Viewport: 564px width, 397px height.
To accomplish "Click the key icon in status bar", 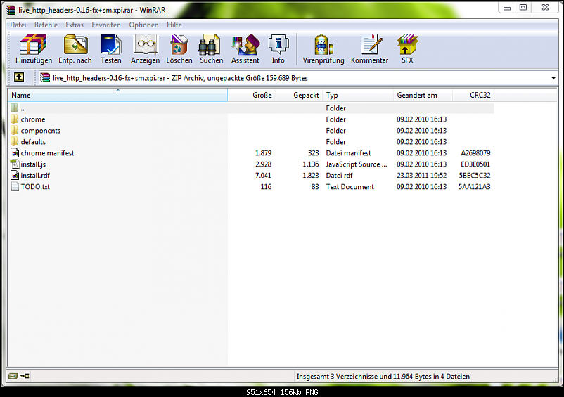I will point(25,376).
